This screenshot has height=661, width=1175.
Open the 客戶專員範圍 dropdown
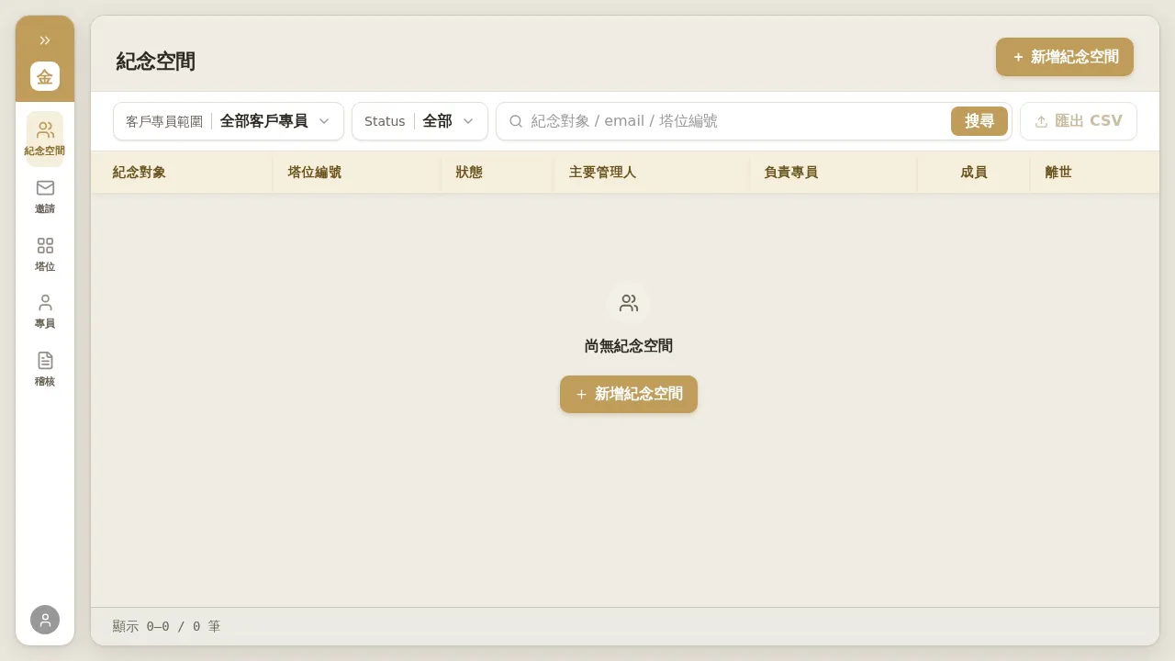(229, 121)
